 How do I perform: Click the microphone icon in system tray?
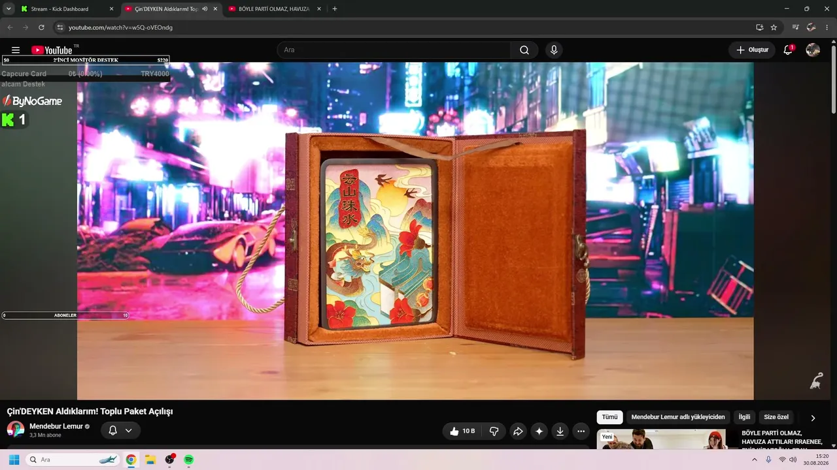768,460
